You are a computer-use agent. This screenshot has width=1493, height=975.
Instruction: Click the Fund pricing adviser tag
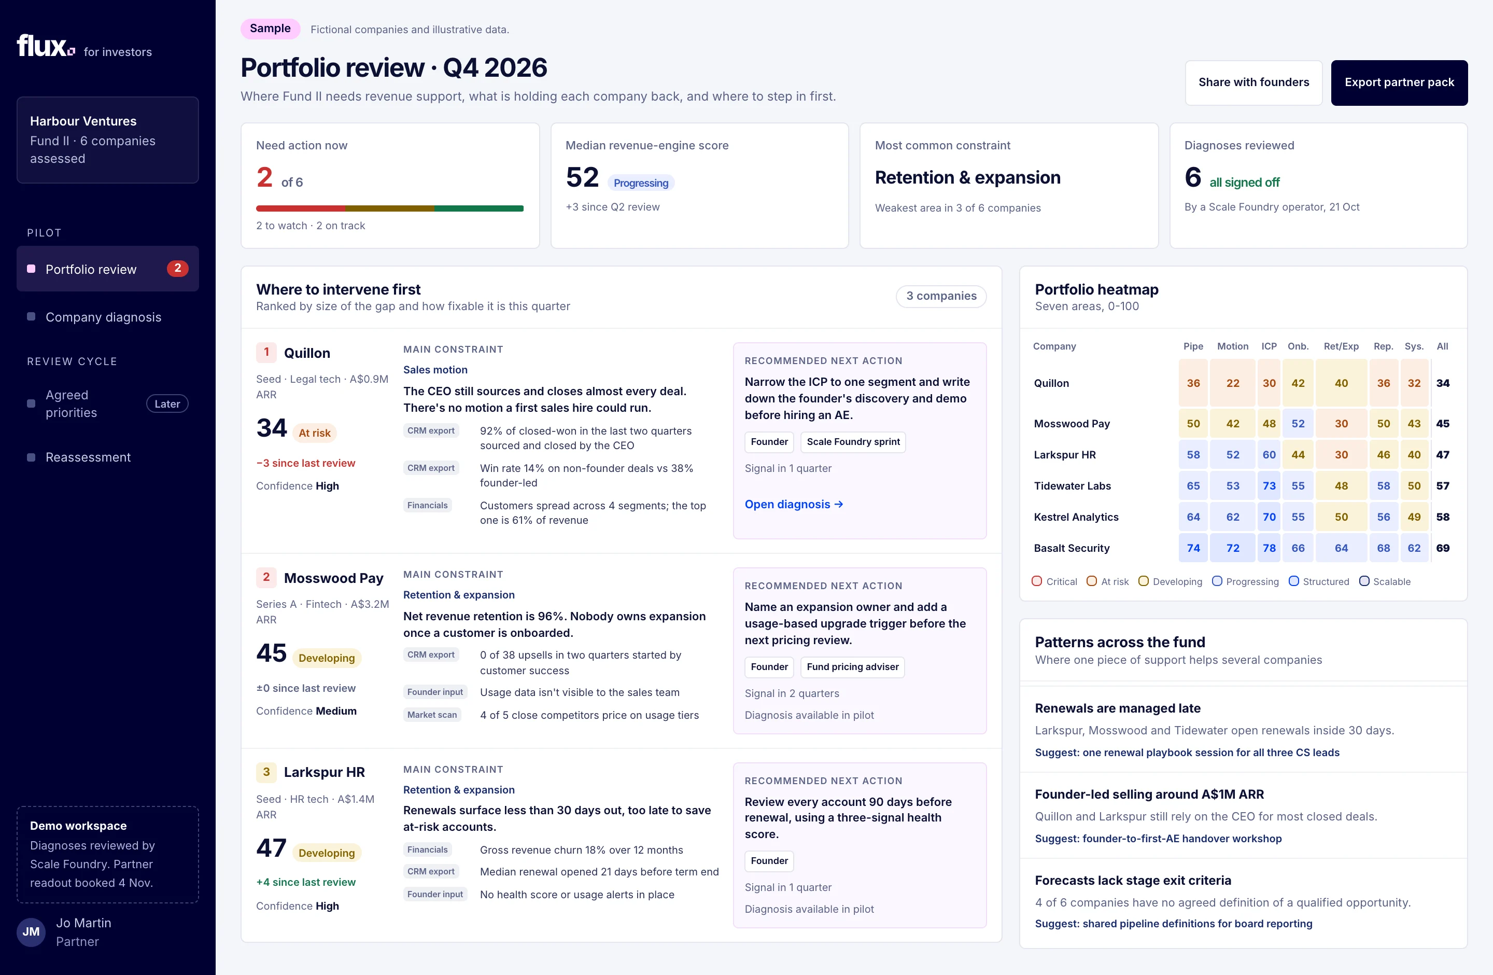click(853, 667)
